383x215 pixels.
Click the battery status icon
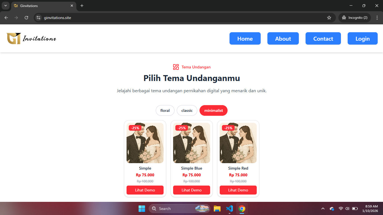coord(355,209)
